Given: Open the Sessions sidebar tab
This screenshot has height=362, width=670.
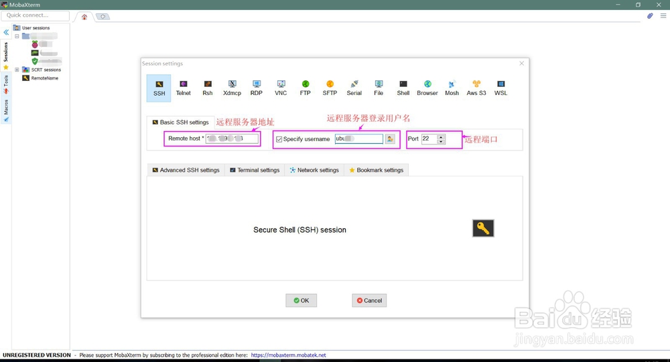Looking at the screenshot, I should pos(6,56).
